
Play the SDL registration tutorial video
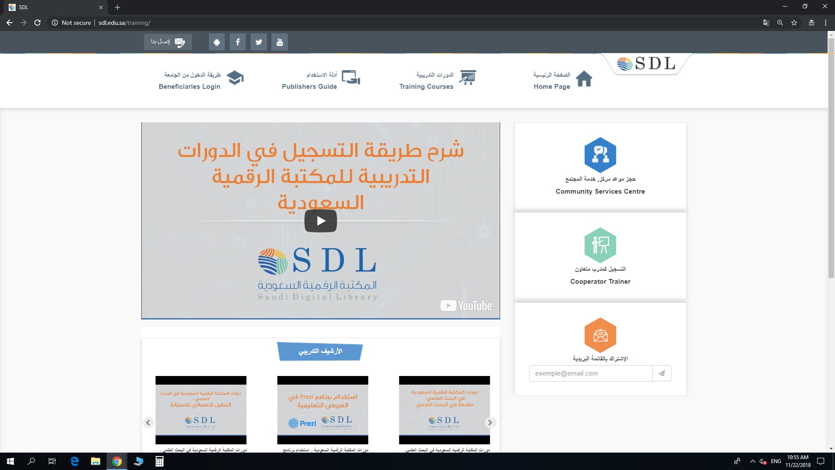321,221
